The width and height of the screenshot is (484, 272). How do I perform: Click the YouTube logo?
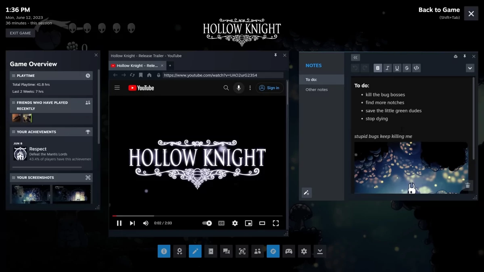point(141,88)
